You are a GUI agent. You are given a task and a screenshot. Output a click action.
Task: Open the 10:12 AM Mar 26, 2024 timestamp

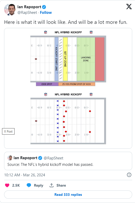point(25,175)
